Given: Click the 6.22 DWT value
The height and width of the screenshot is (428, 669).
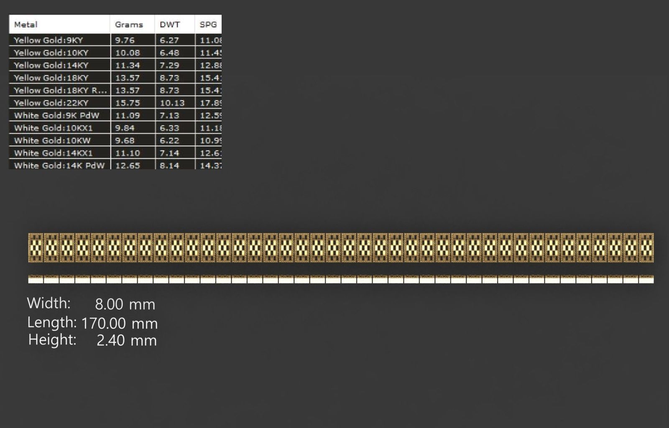Looking at the screenshot, I should point(169,140).
